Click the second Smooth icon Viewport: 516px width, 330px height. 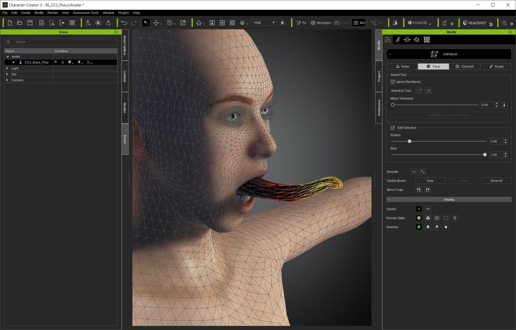(423, 172)
